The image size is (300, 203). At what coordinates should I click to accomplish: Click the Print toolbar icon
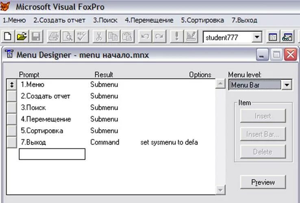tap(54, 36)
